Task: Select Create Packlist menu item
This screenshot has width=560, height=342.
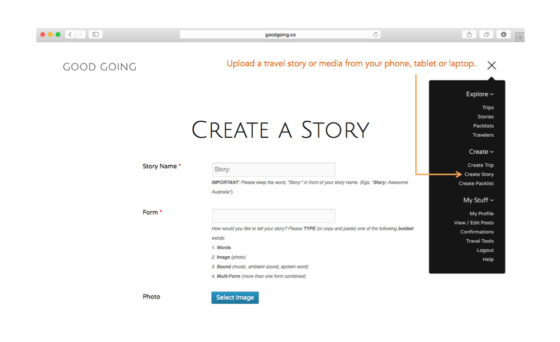Action: click(x=476, y=184)
